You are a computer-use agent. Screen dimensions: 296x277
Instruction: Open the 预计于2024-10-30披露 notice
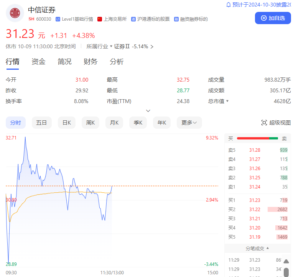click(x=261, y=5)
